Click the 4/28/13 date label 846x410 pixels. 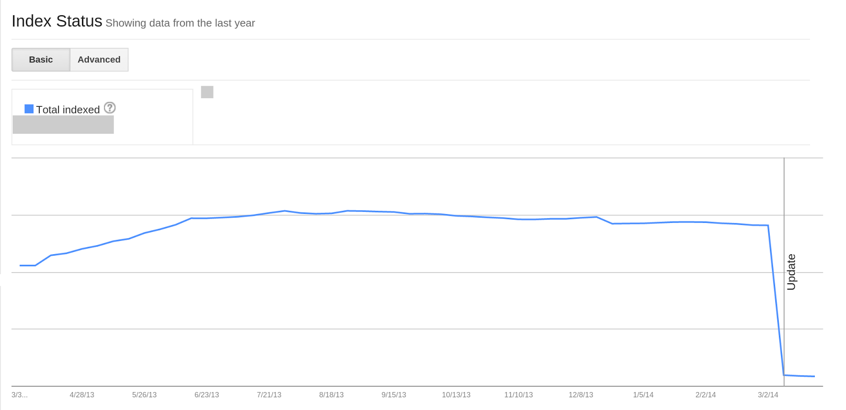click(82, 395)
